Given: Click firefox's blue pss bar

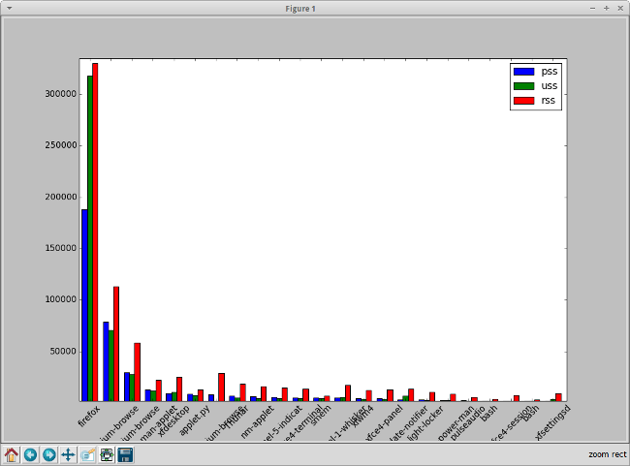Looking at the screenshot, I should click(84, 305).
